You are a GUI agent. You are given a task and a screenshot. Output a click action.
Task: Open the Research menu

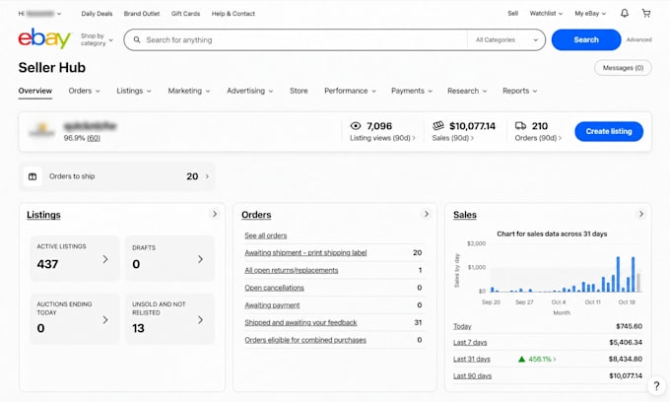pyautogui.click(x=467, y=91)
